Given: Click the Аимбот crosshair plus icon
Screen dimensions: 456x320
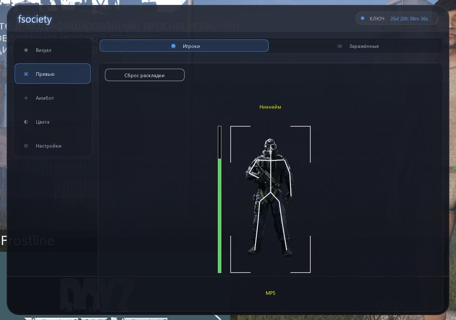Looking at the screenshot, I should (x=26, y=98).
